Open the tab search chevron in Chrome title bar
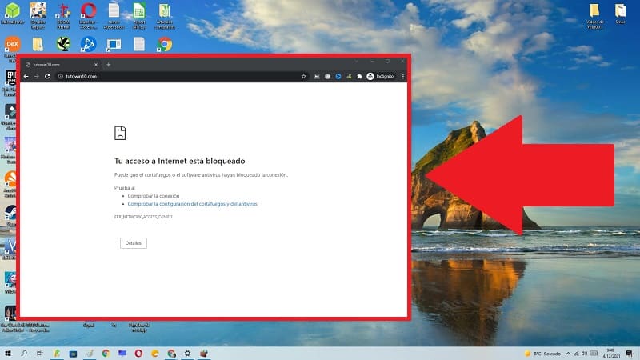Viewport: 640px width, 360px height. (356, 62)
